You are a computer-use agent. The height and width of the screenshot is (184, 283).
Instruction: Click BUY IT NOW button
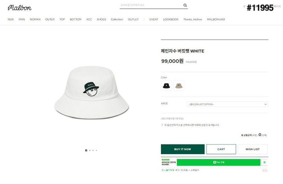click(182, 149)
